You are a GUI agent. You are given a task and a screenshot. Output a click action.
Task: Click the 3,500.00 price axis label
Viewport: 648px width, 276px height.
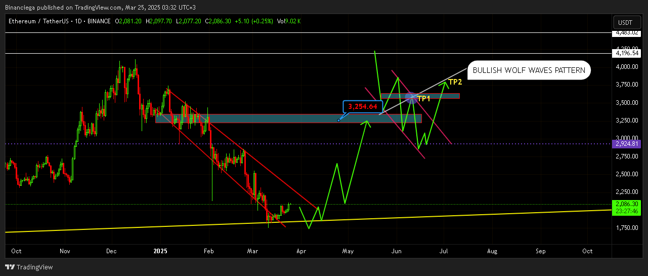coord(626,103)
